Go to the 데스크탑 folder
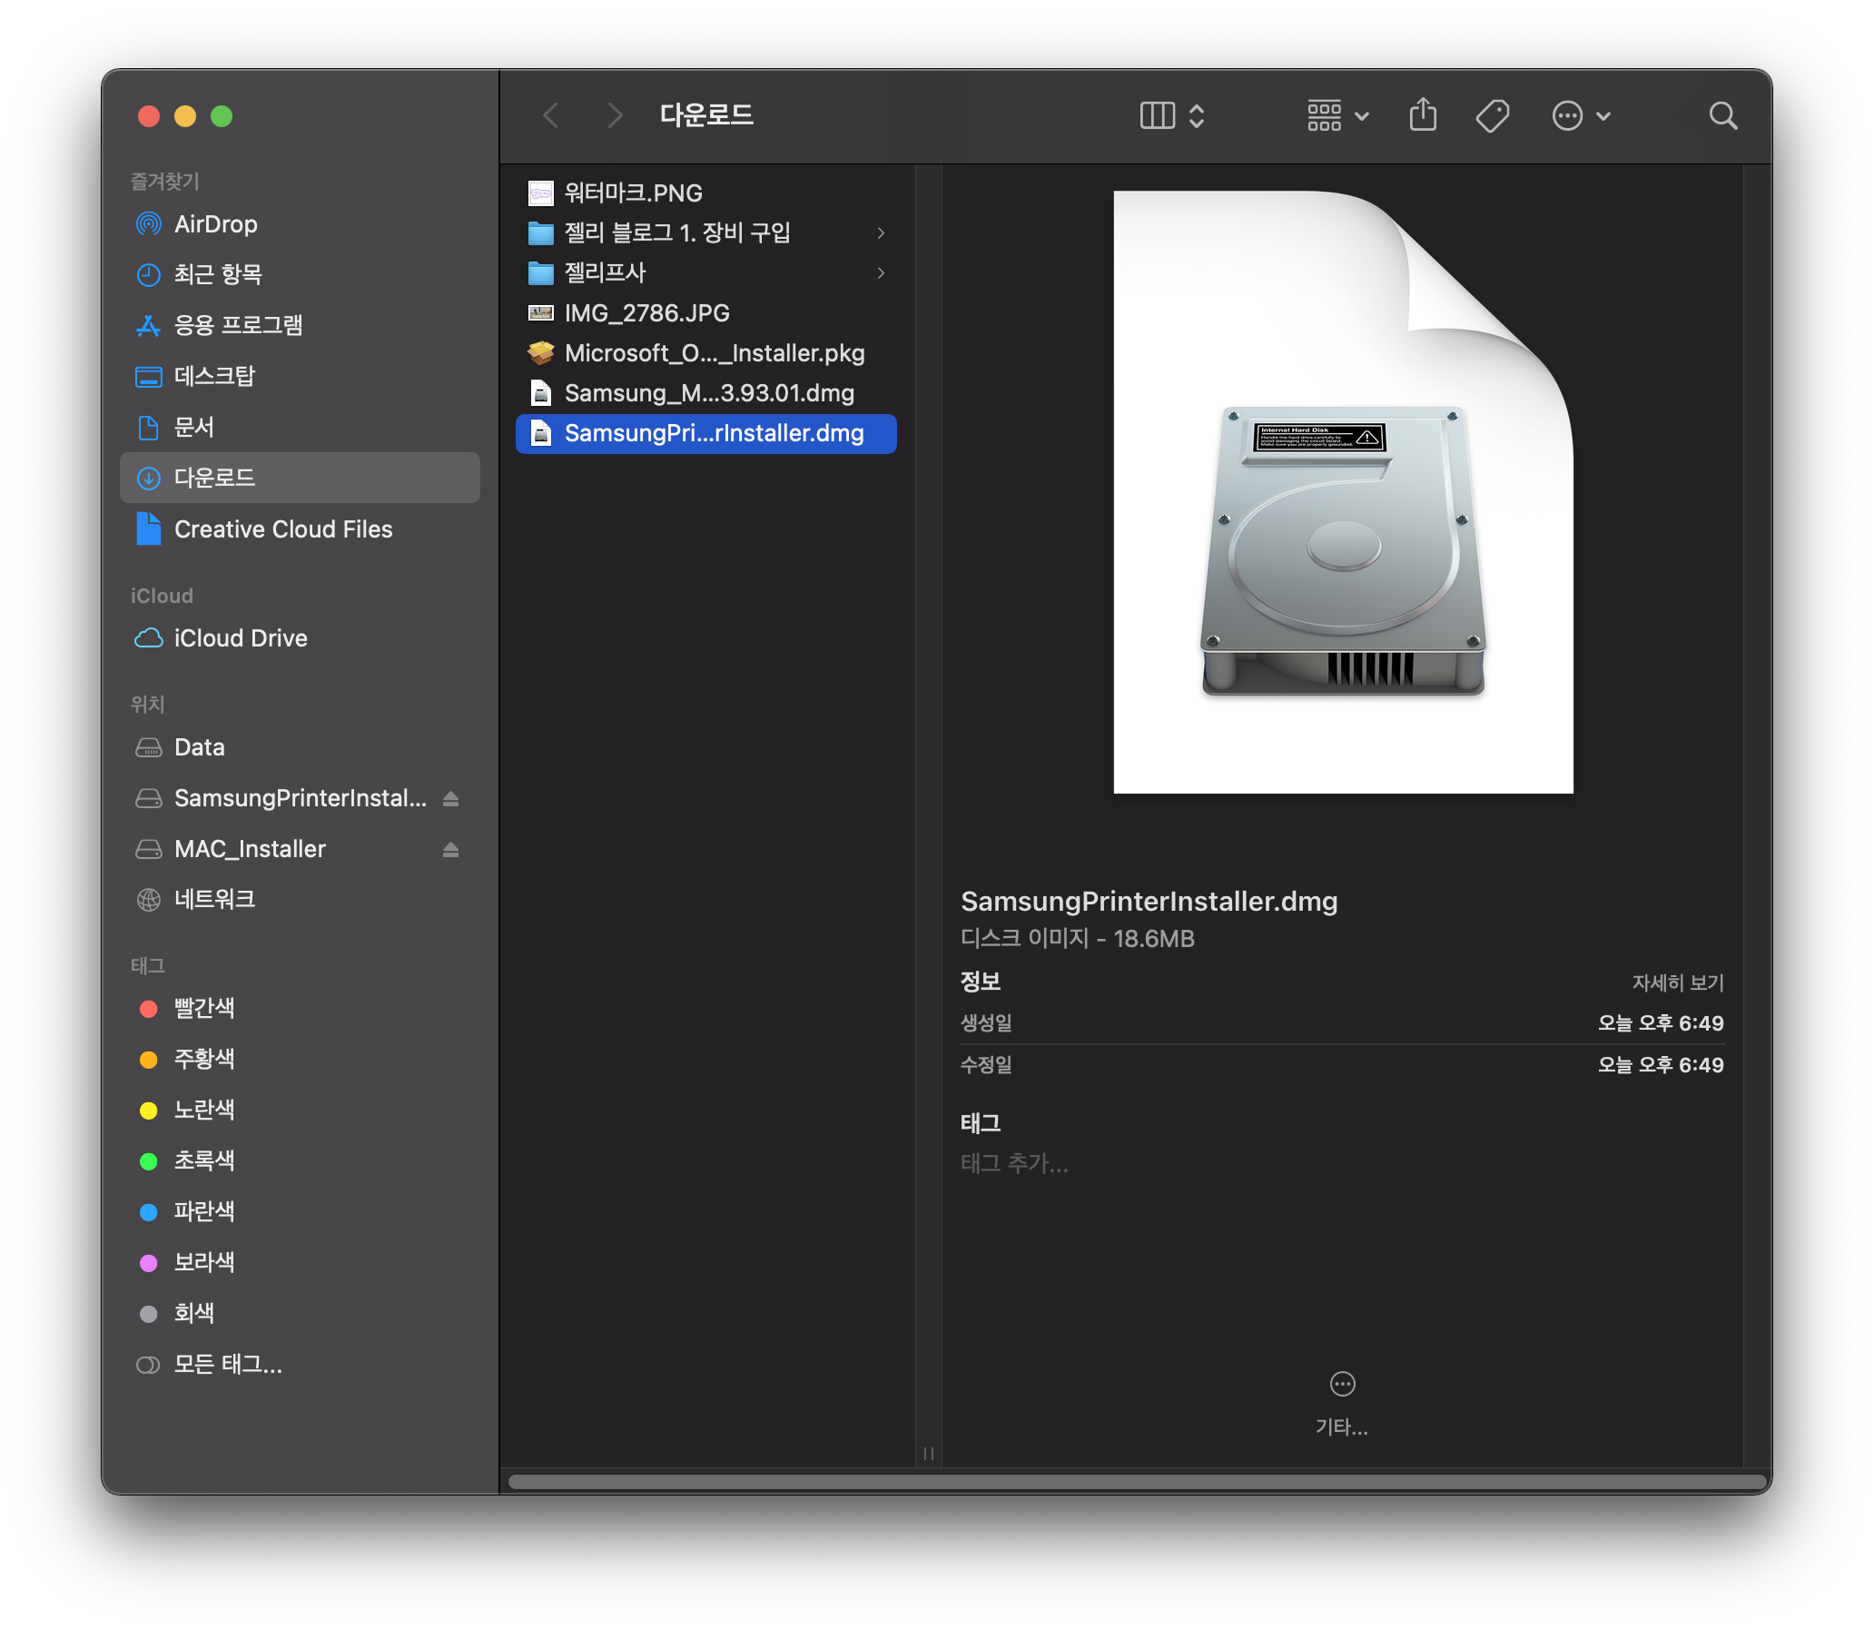 click(299, 375)
